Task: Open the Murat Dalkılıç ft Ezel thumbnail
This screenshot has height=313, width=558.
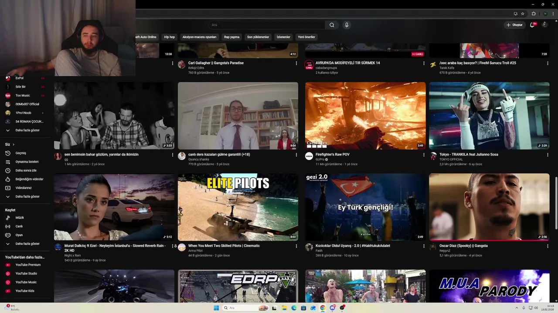Action: click(x=114, y=207)
